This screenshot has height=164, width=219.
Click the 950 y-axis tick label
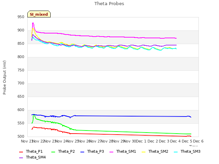click(x=21, y=17)
